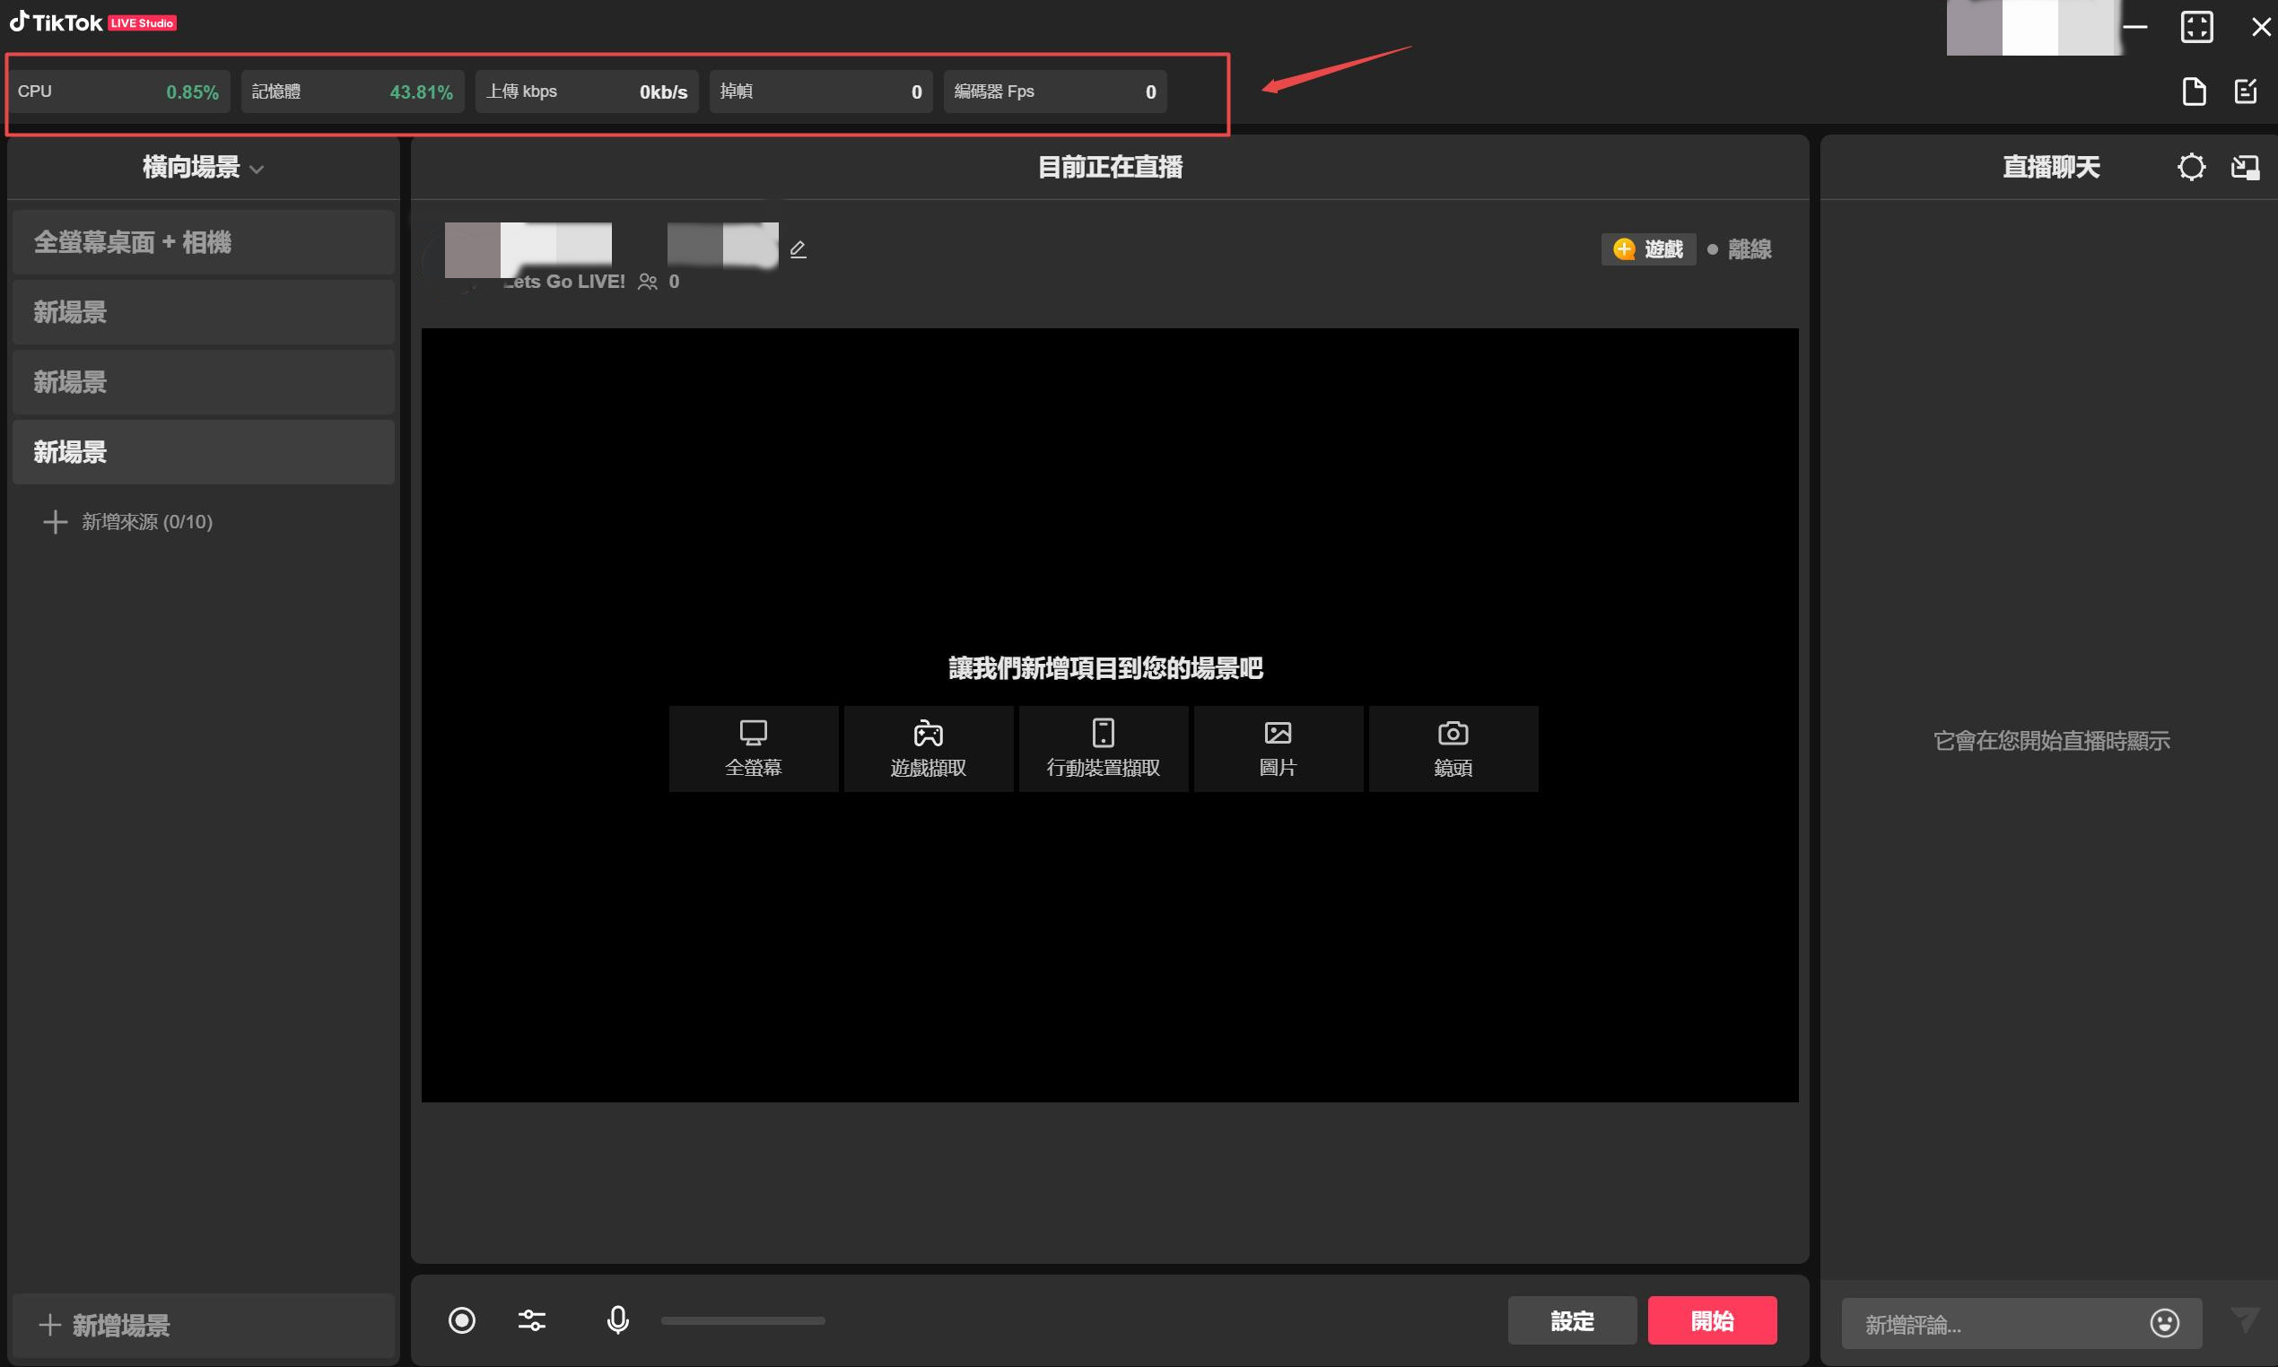Image resolution: width=2278 pixels, height=1367 pixels.
Task: Open the emoji picker in comment box
Action: point(2164,1323)
